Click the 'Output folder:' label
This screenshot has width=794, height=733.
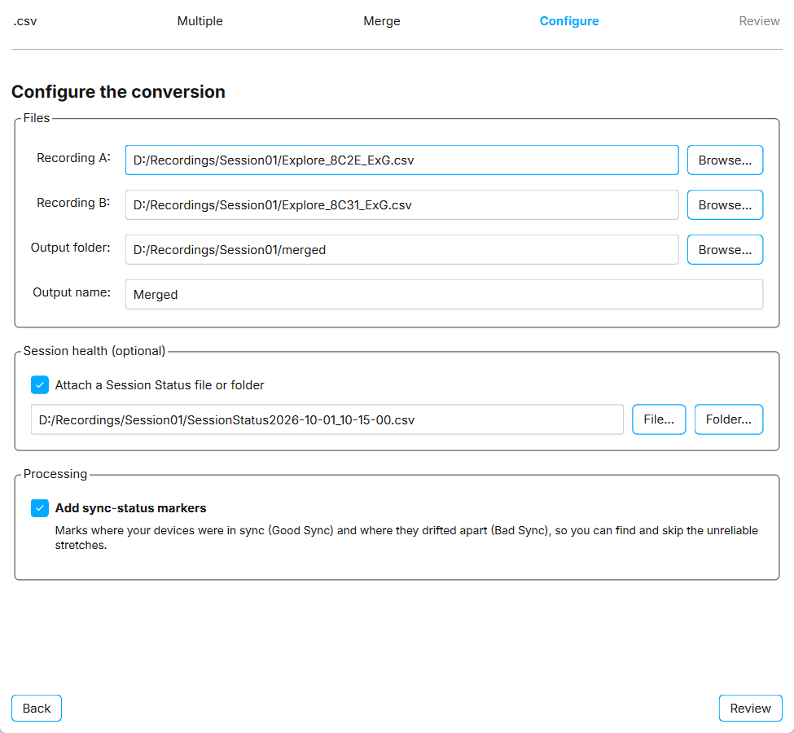(x=70, y=248)
